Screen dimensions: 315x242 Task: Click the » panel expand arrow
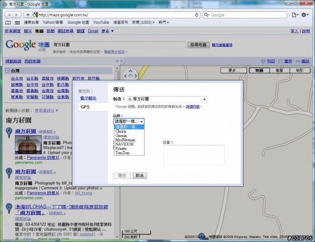coord(122,61)
